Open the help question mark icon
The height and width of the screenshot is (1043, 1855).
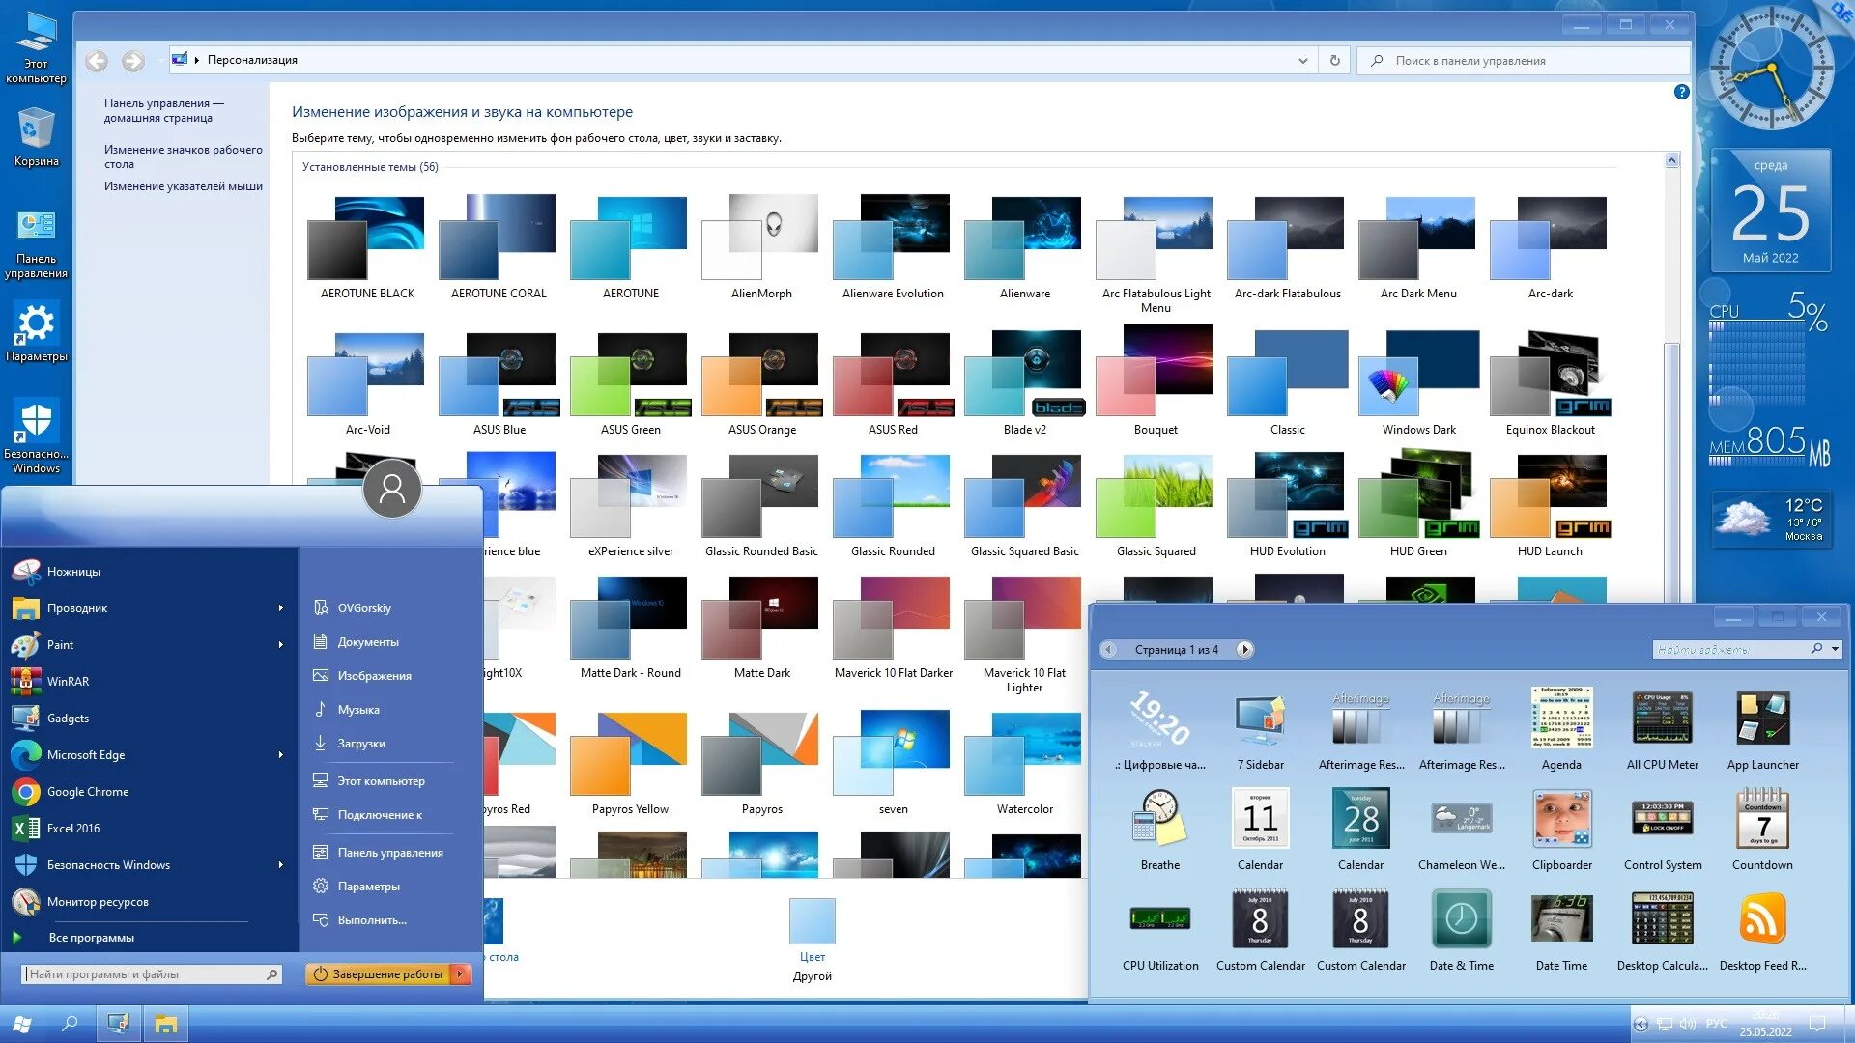pyautogui.click(x=1681, y=93)
